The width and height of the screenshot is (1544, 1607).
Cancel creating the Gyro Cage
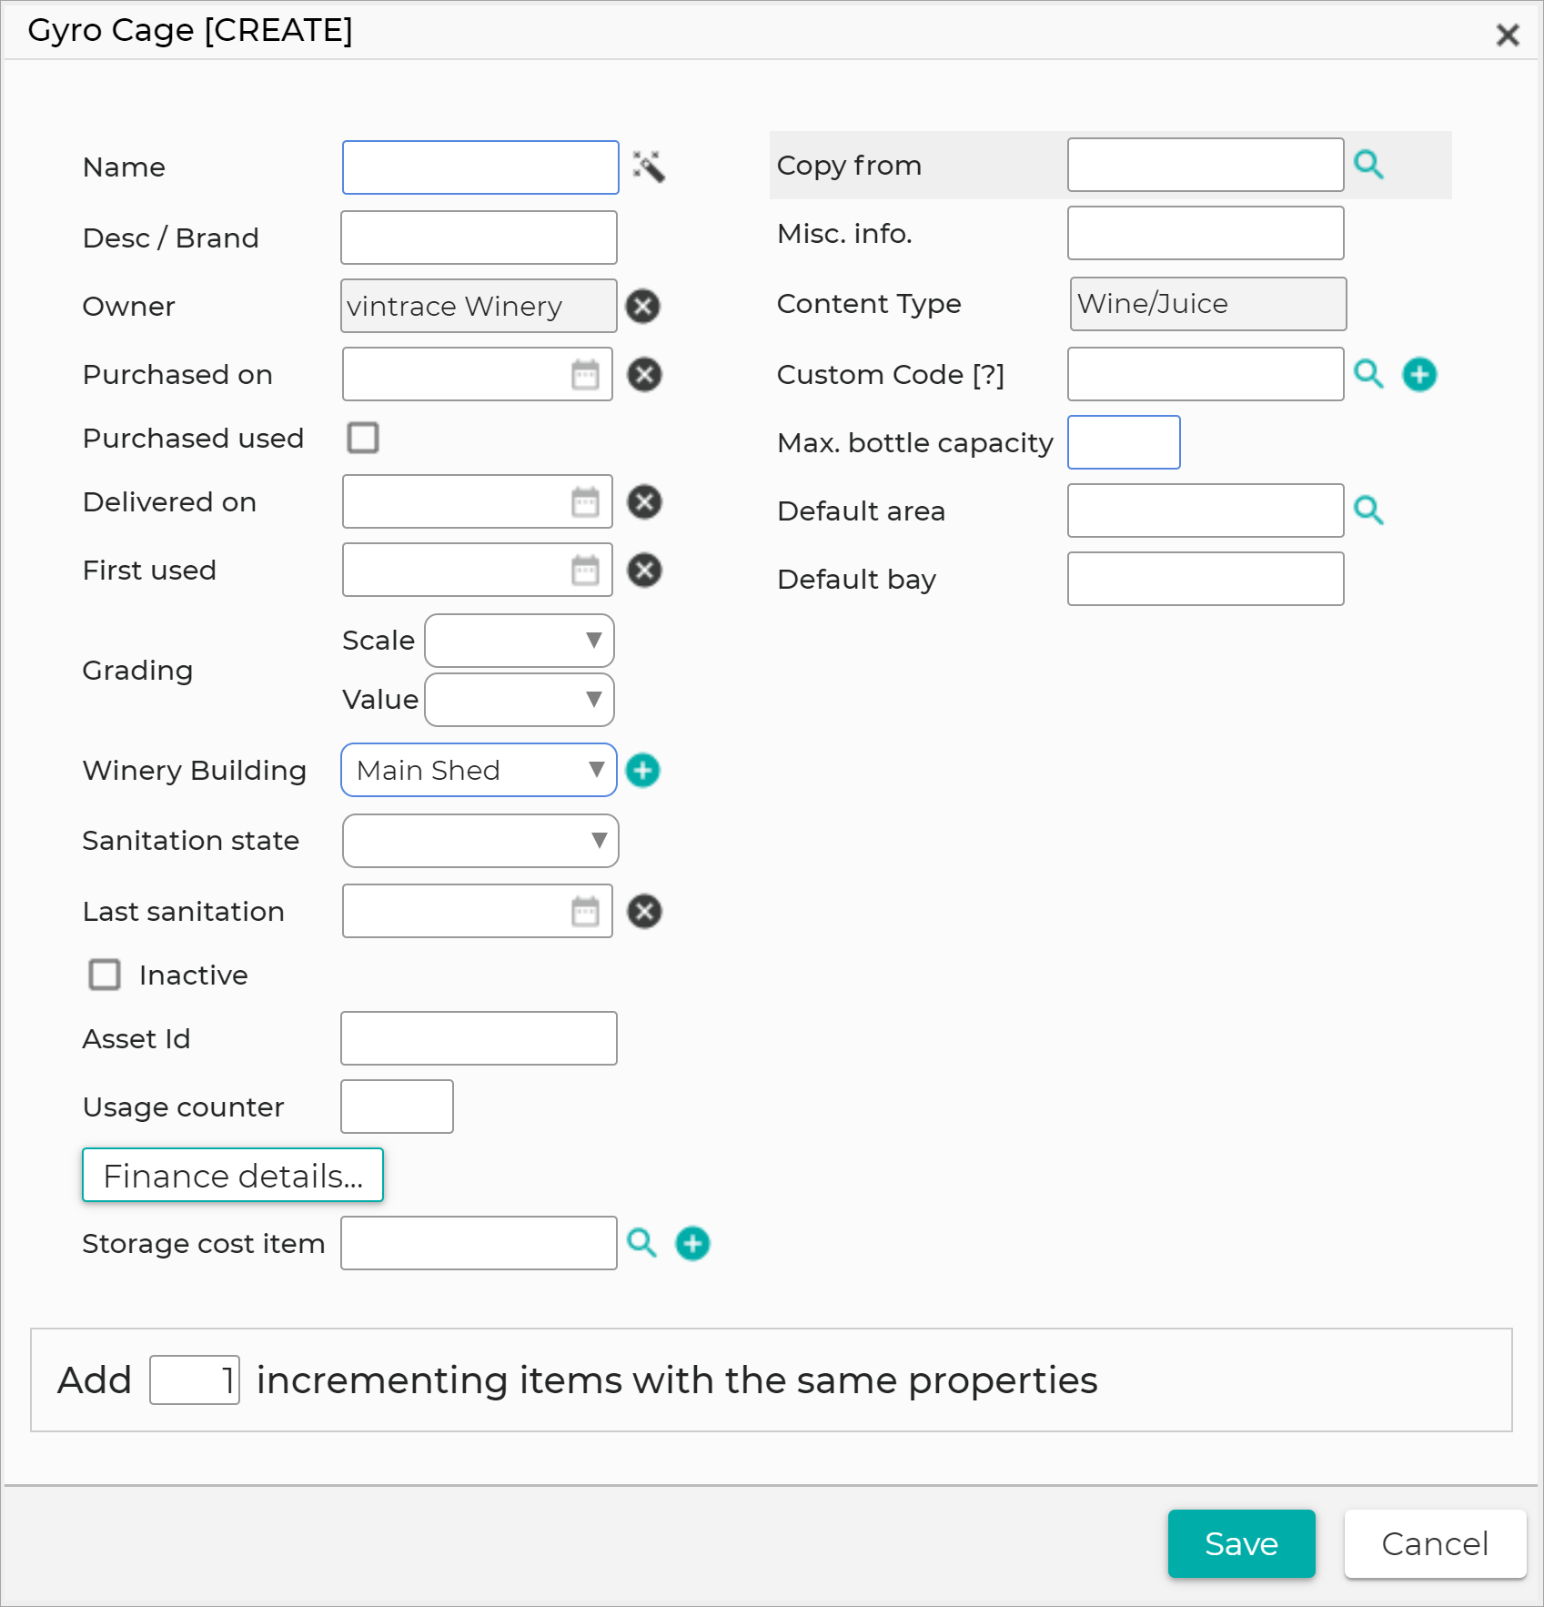pos(1434,1543)
